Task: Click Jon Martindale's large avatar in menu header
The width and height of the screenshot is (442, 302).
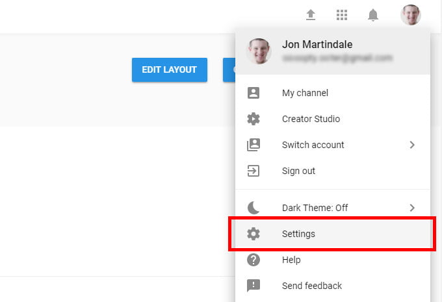Action: coord(259,51)
